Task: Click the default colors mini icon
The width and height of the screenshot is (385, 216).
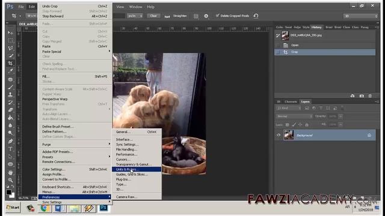Action: pyautogui.click(x=7, y=187)
